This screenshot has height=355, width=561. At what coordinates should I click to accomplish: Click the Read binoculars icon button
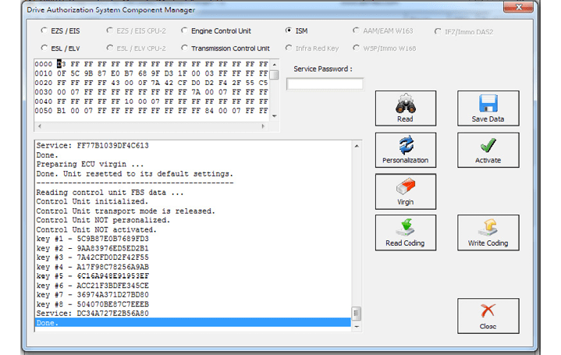pyautogui.click(x=405, y=108)
